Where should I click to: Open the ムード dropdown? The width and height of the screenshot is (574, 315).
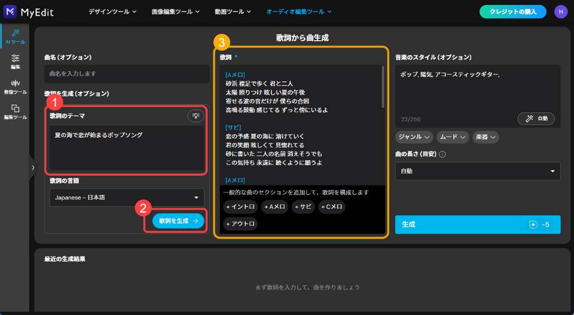(x=453, y=137)
